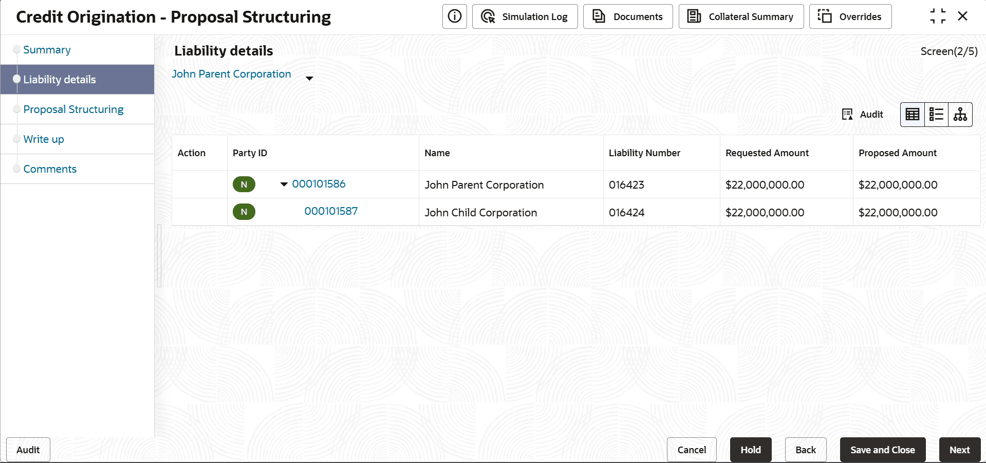Go to the Proposal Structuring step
986x463 pixels.
click(73, 109)
